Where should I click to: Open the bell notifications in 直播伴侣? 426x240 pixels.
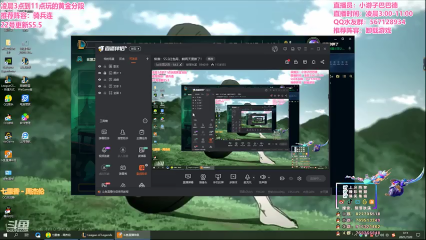pos(314,62)
